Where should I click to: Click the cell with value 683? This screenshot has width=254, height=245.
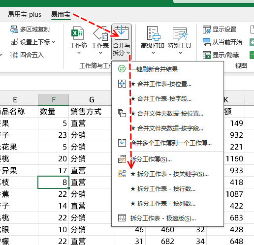234,217
